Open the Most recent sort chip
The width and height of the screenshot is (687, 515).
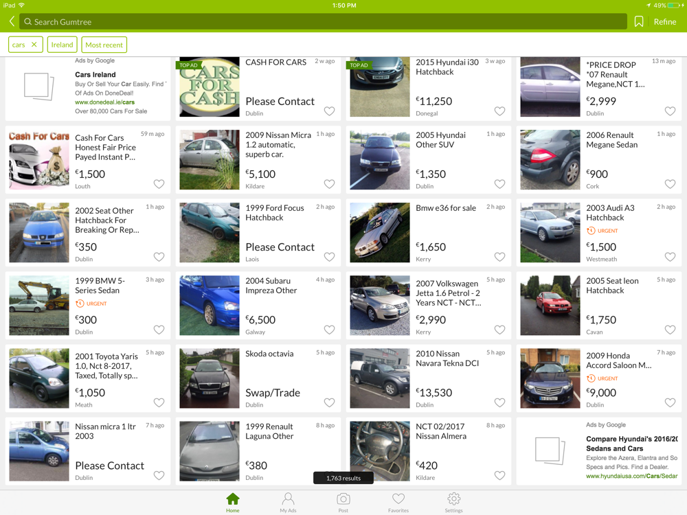coord(104,45)
